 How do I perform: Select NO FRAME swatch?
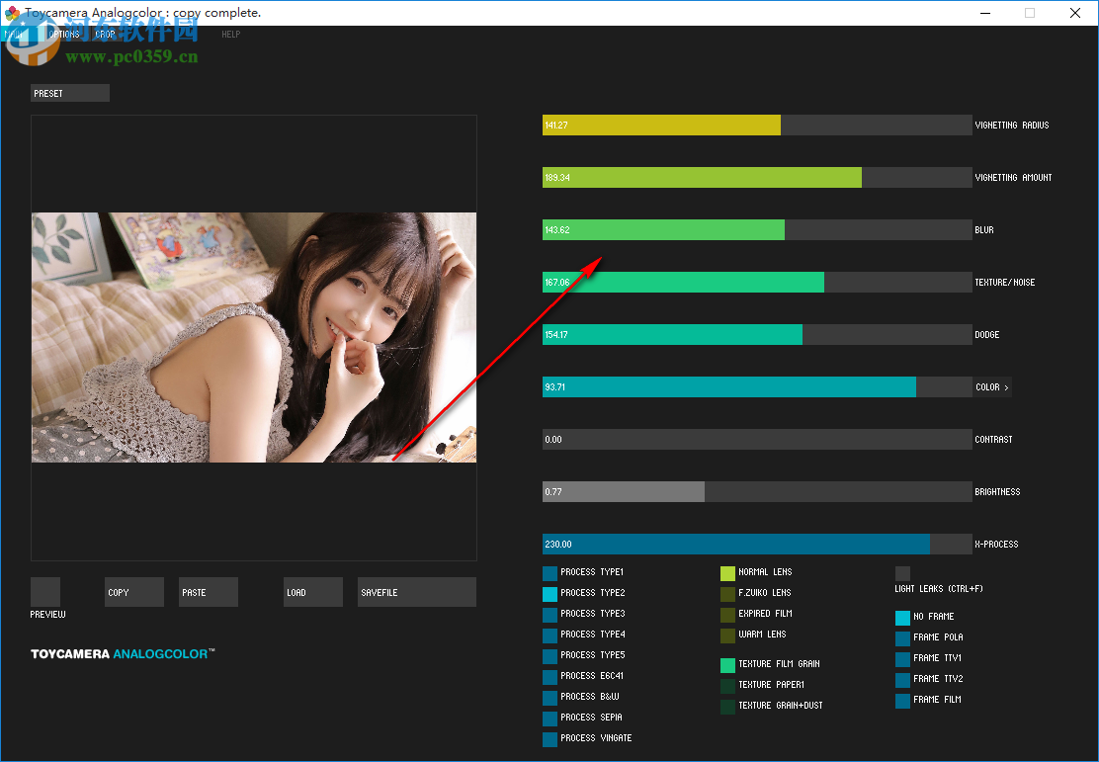(x=902, y=618)
